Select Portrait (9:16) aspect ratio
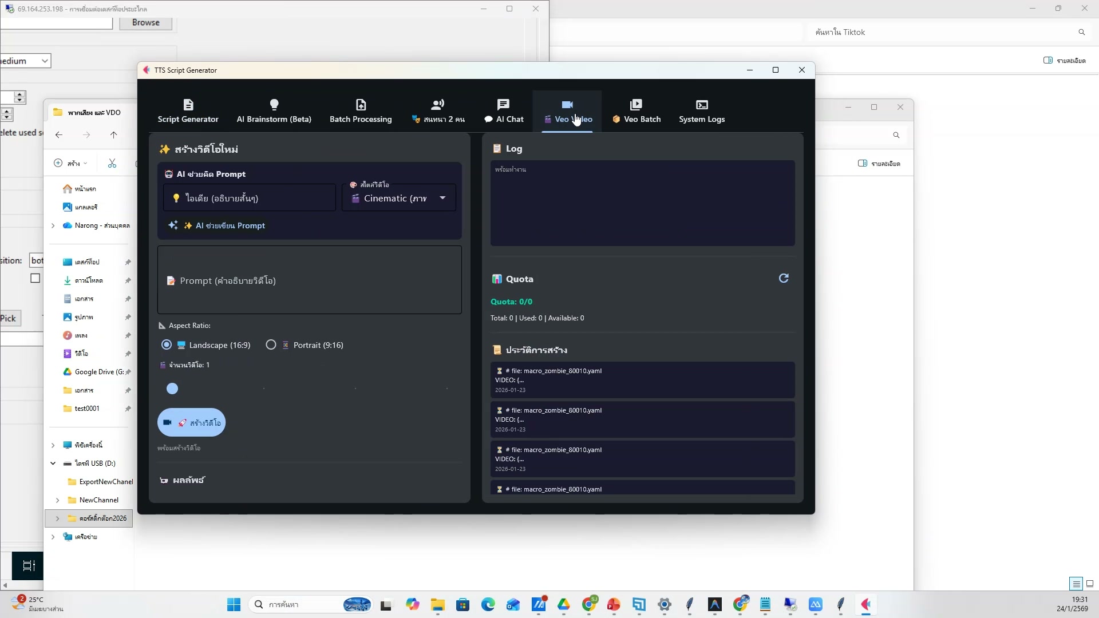Image resolution: width=1099 pixels, height=618 pixels. tap(271, 345)
